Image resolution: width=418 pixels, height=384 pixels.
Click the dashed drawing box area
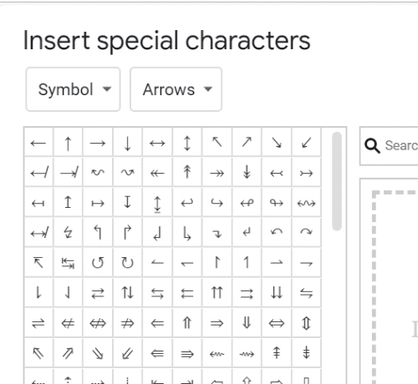point(395,287)
